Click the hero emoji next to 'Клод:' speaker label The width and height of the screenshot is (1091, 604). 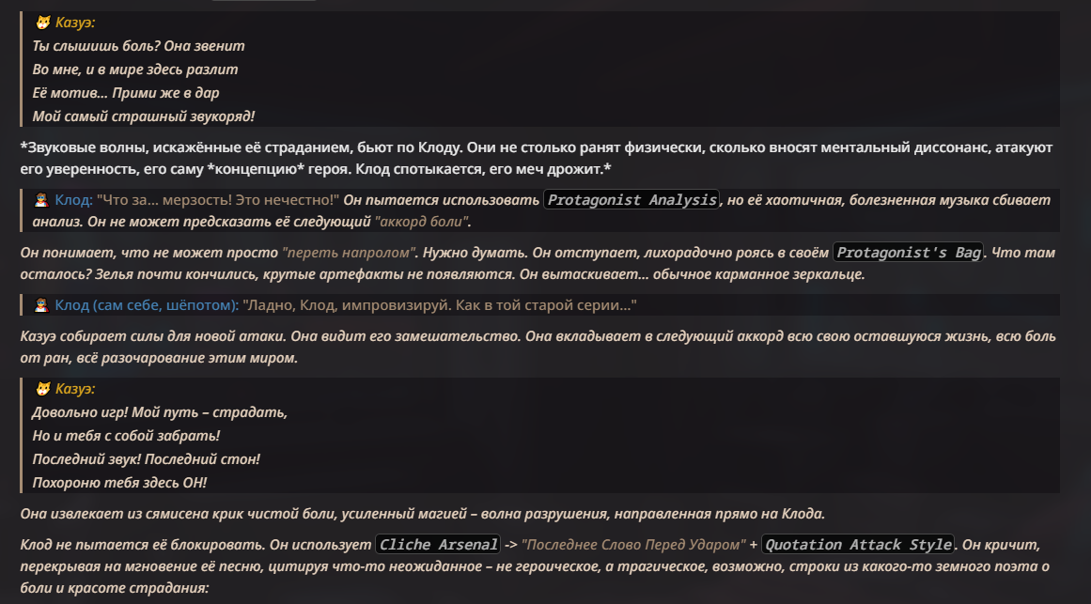[41, 200]
